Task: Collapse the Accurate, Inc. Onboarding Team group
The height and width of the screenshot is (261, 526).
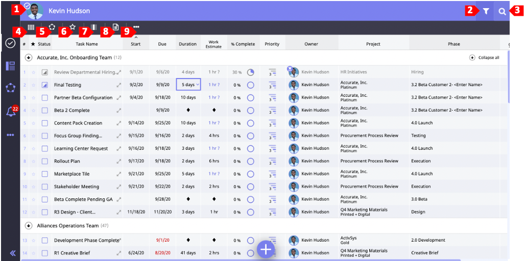Action: 29,58
